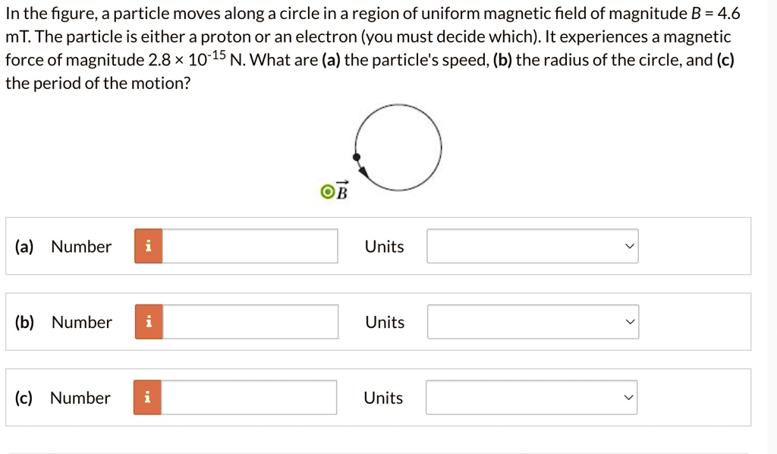777x454 pixels.
Task: Expand the Units selector for part (c)
Action: 532,396
